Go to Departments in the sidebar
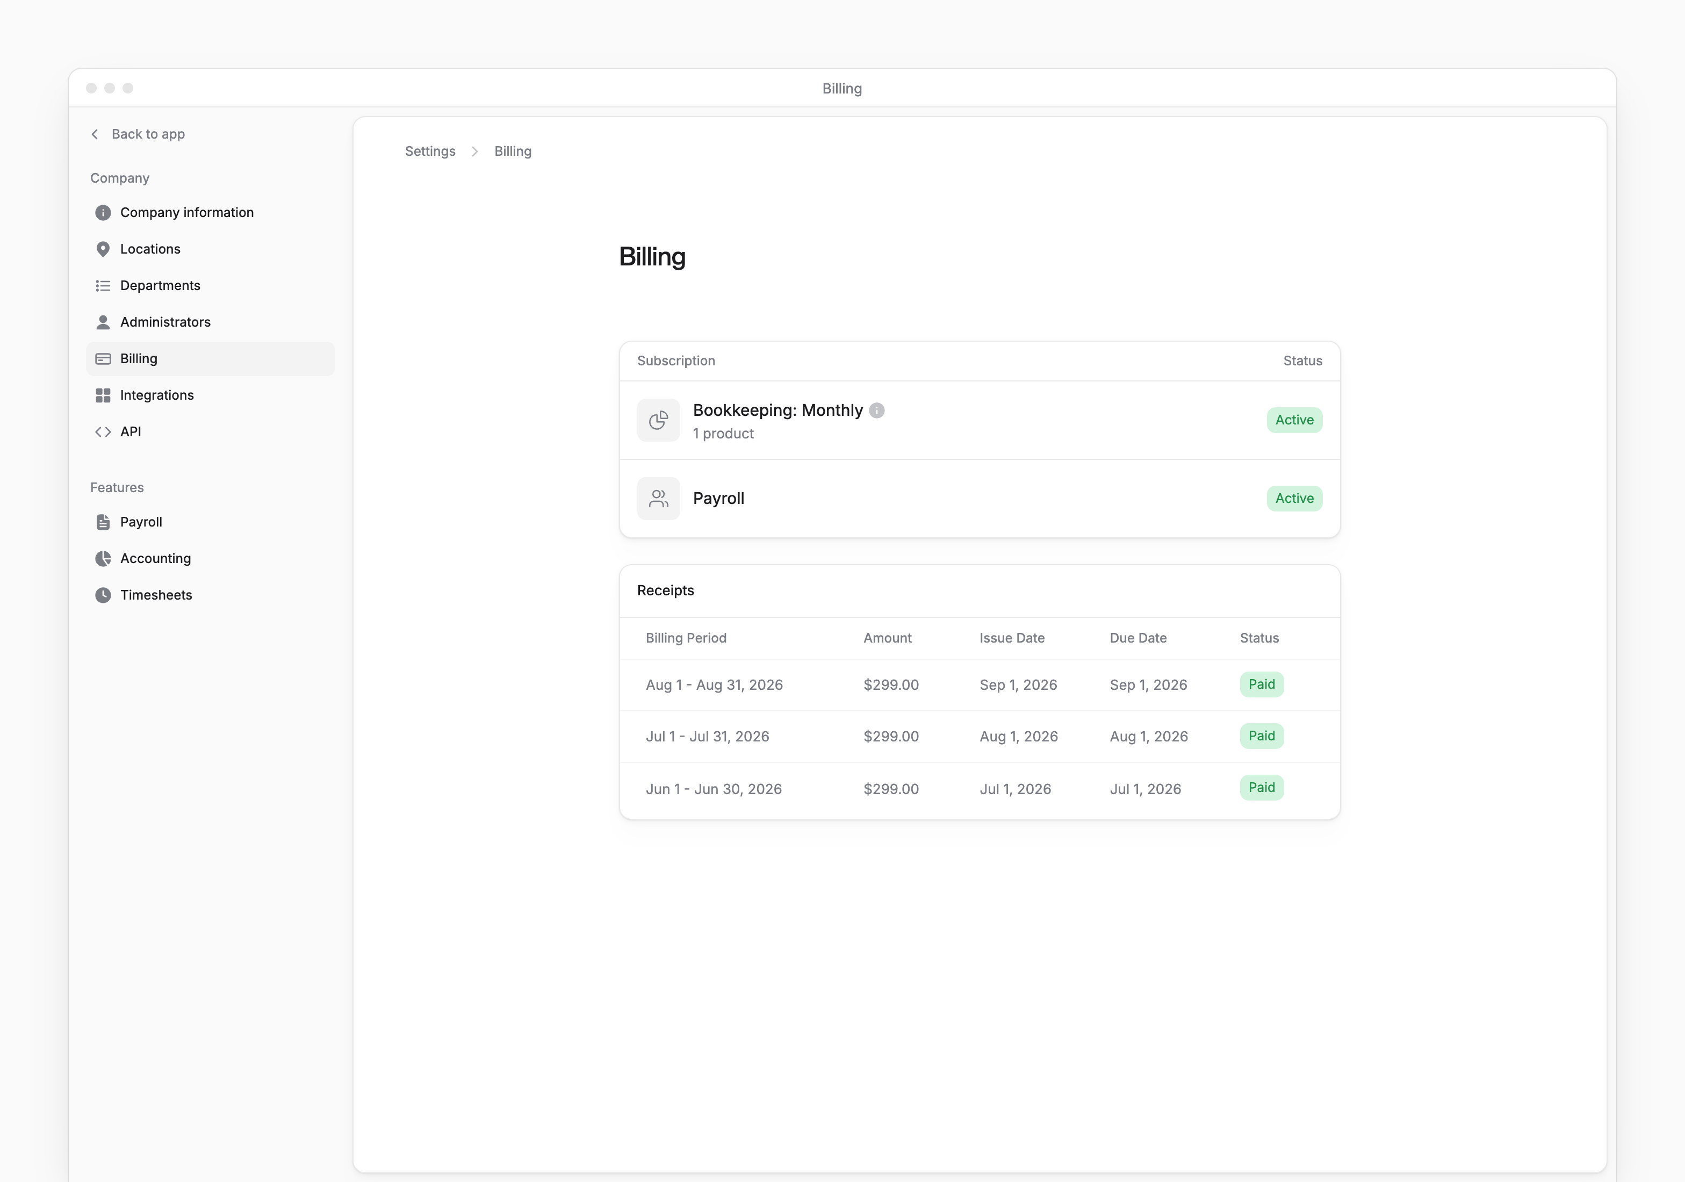 point(210,285)
